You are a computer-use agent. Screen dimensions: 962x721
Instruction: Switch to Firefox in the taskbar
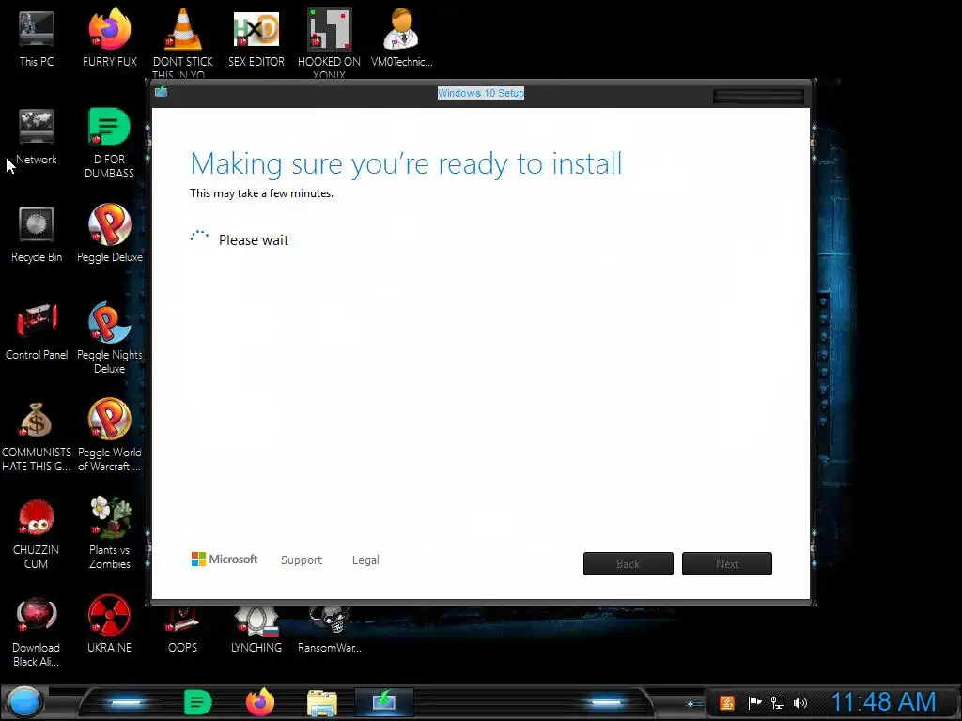click(260, 702)
